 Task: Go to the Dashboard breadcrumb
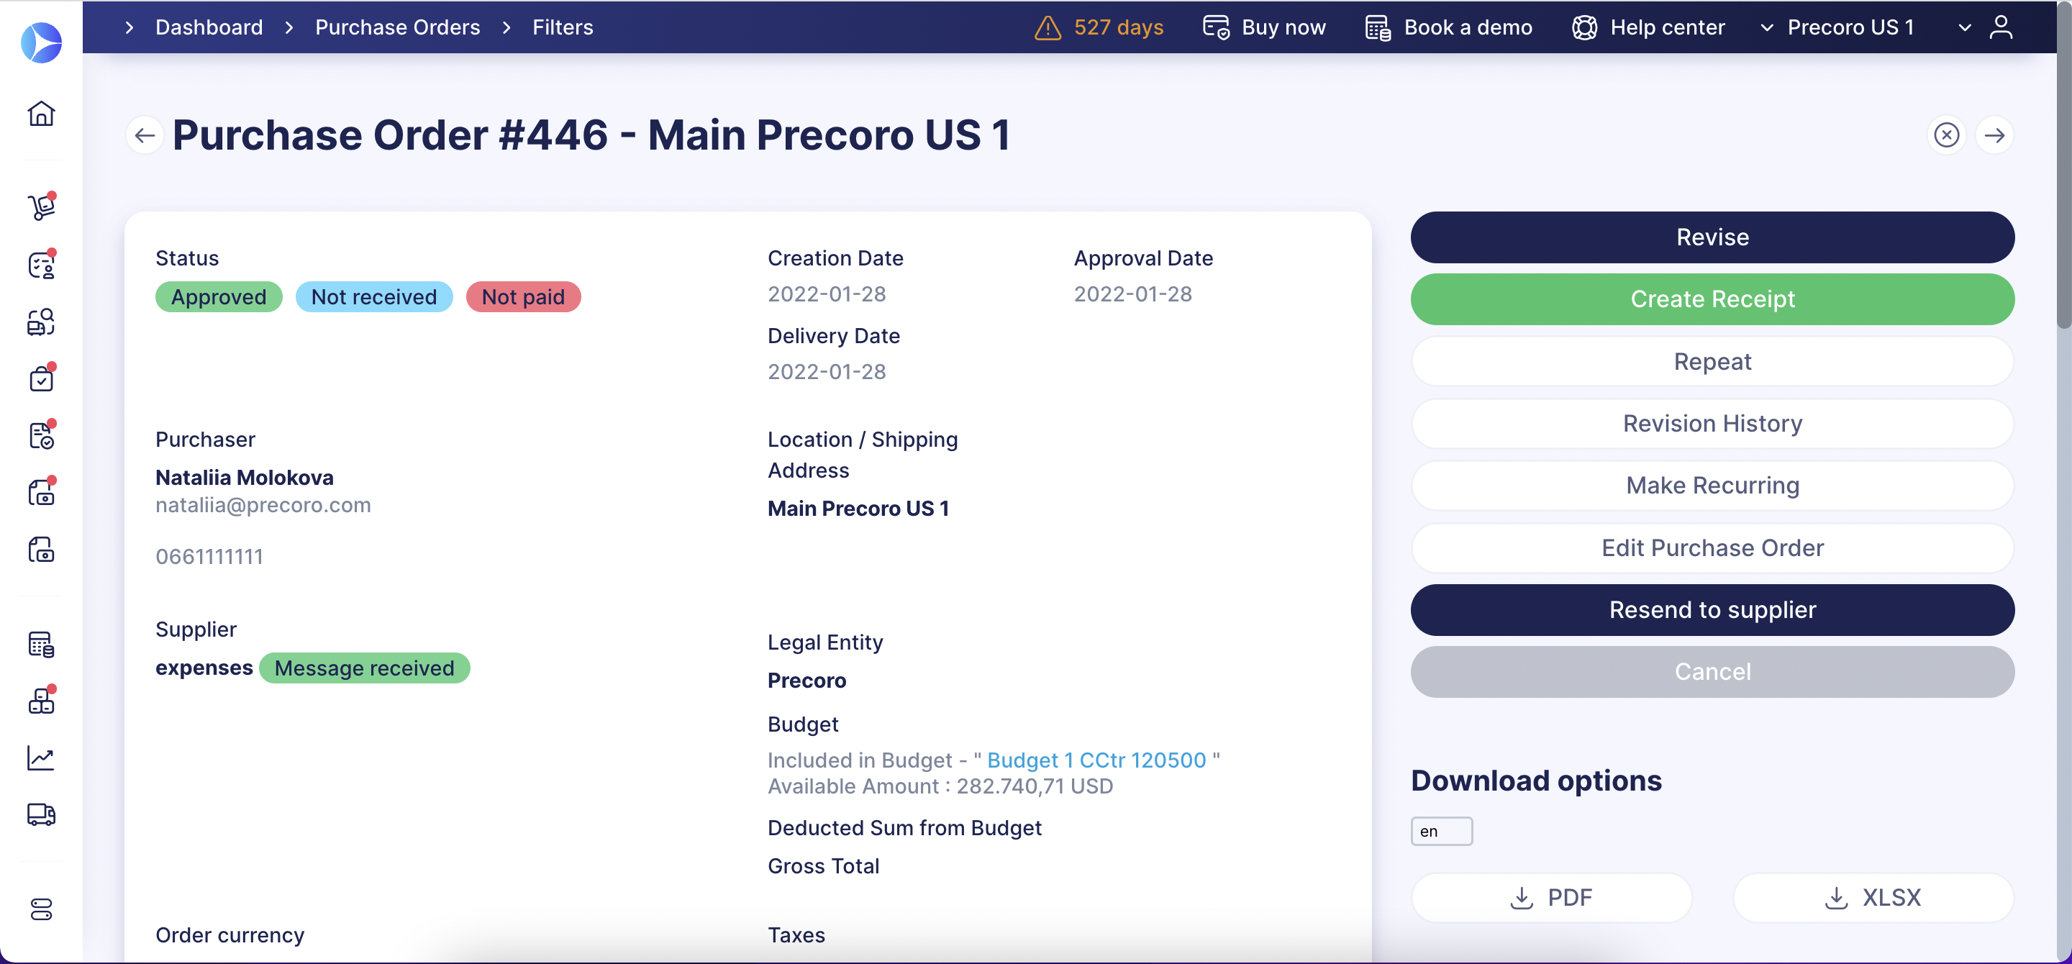[x=209, y=27]
